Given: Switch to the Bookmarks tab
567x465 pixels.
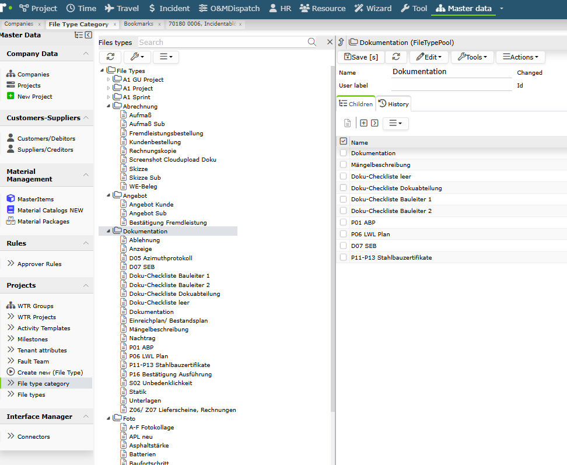Looking at the screenshot, I should (138, 24).
